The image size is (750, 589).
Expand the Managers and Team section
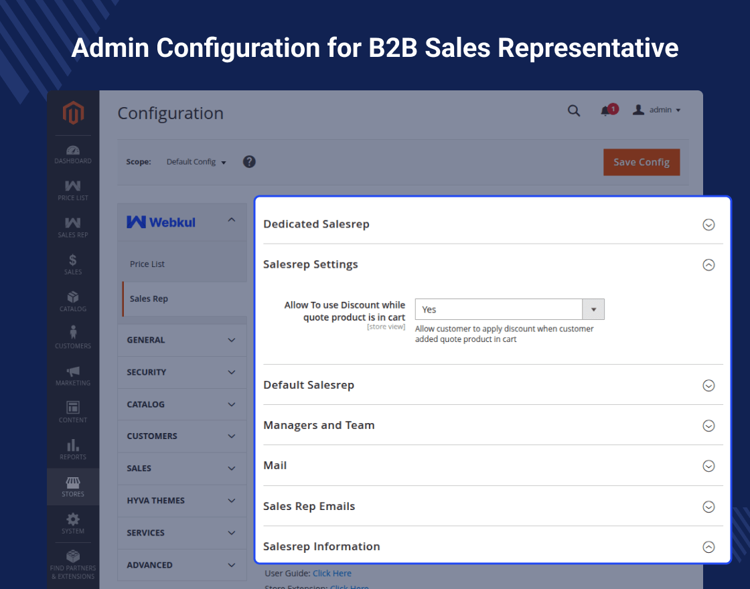[708, 426]
